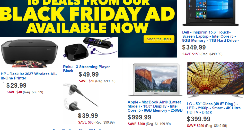
Task: Click the $29.99 HP printer price
Action: tap(16, 86)
